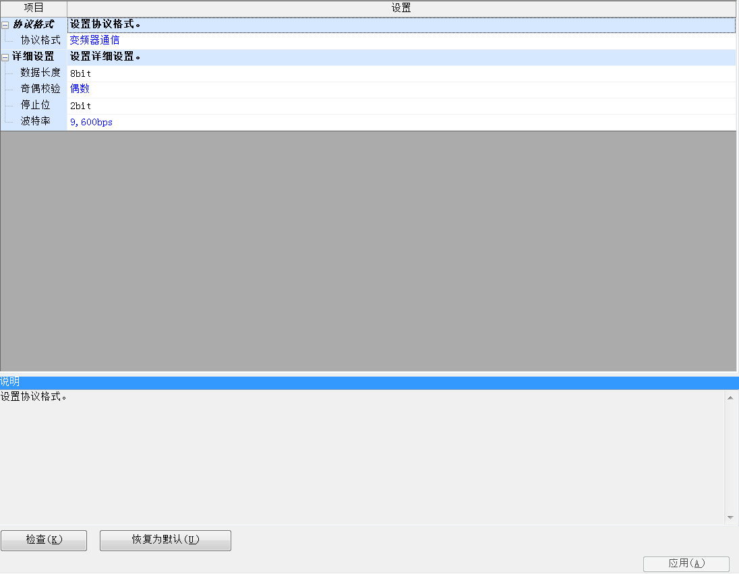Select the 奇偶校验 item label
The height and width of the screenshot is (574, 739).
coord(40,89)
